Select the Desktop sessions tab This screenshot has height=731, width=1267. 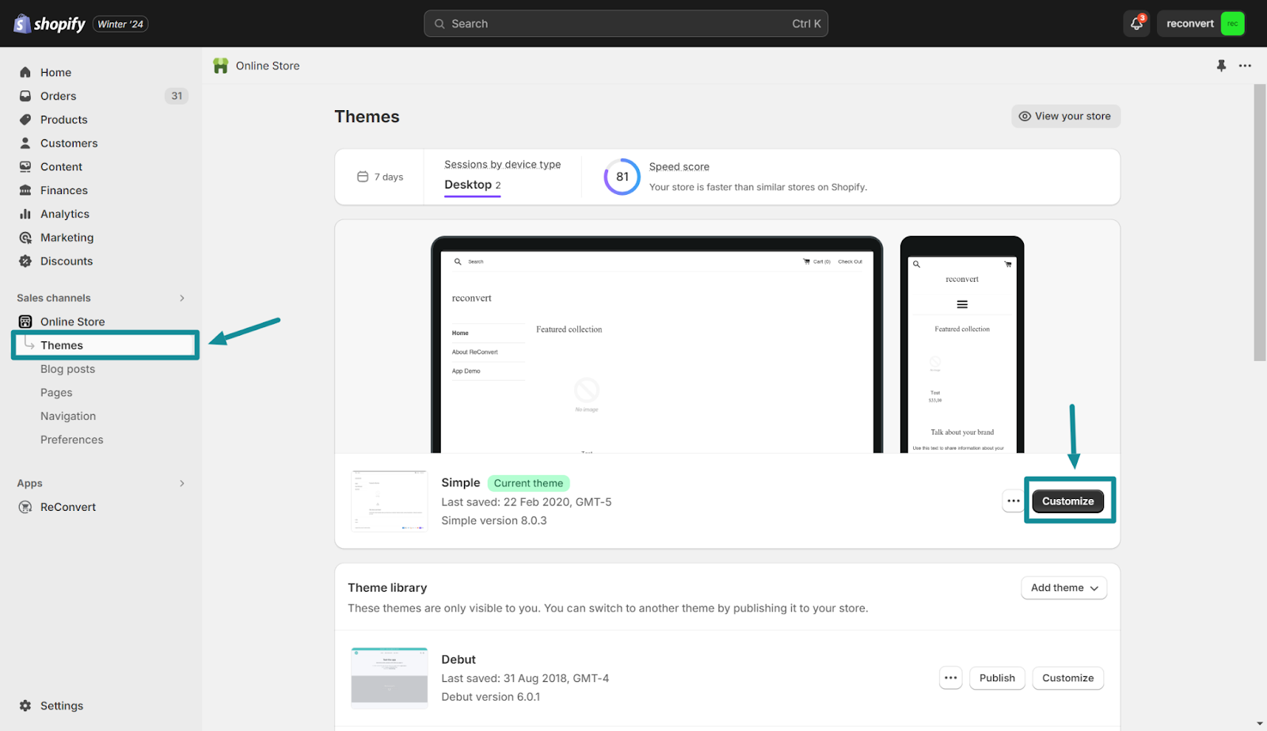point(473,185)
